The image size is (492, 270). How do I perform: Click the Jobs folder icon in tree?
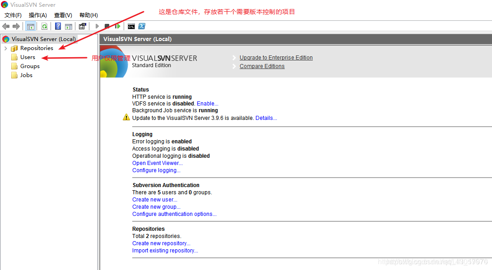[14, 75]
